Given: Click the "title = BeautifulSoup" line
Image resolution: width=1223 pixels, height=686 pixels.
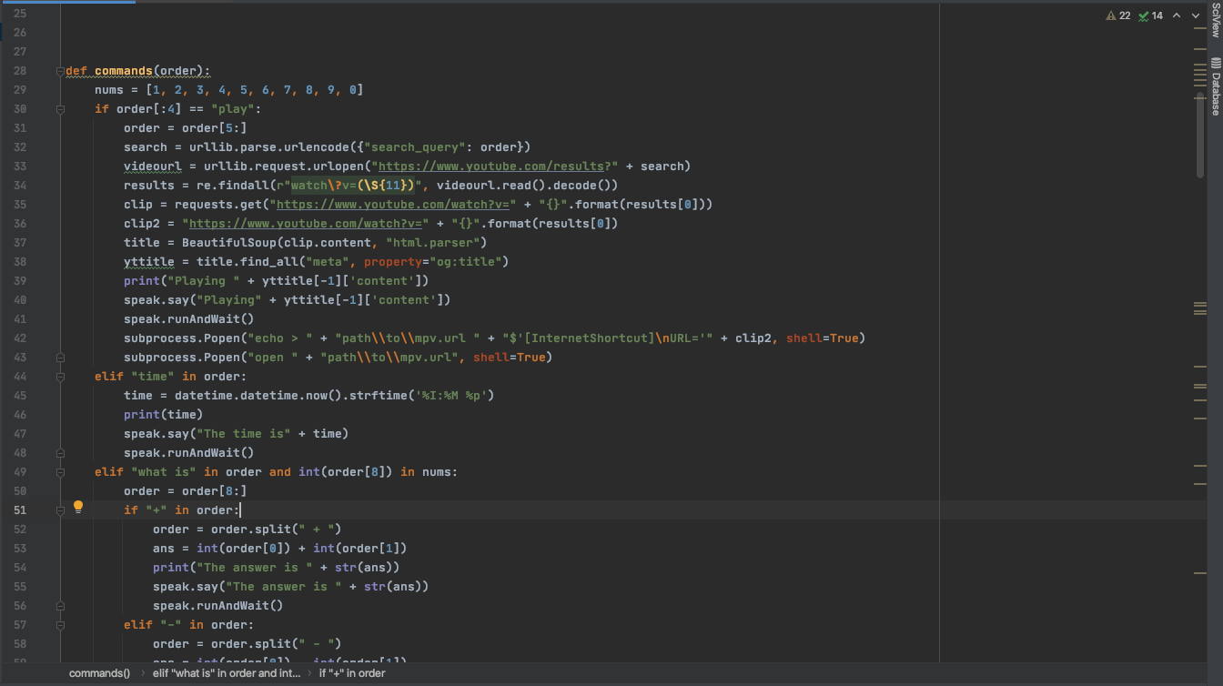Looking at the screenshot, I should pos(306,243).
